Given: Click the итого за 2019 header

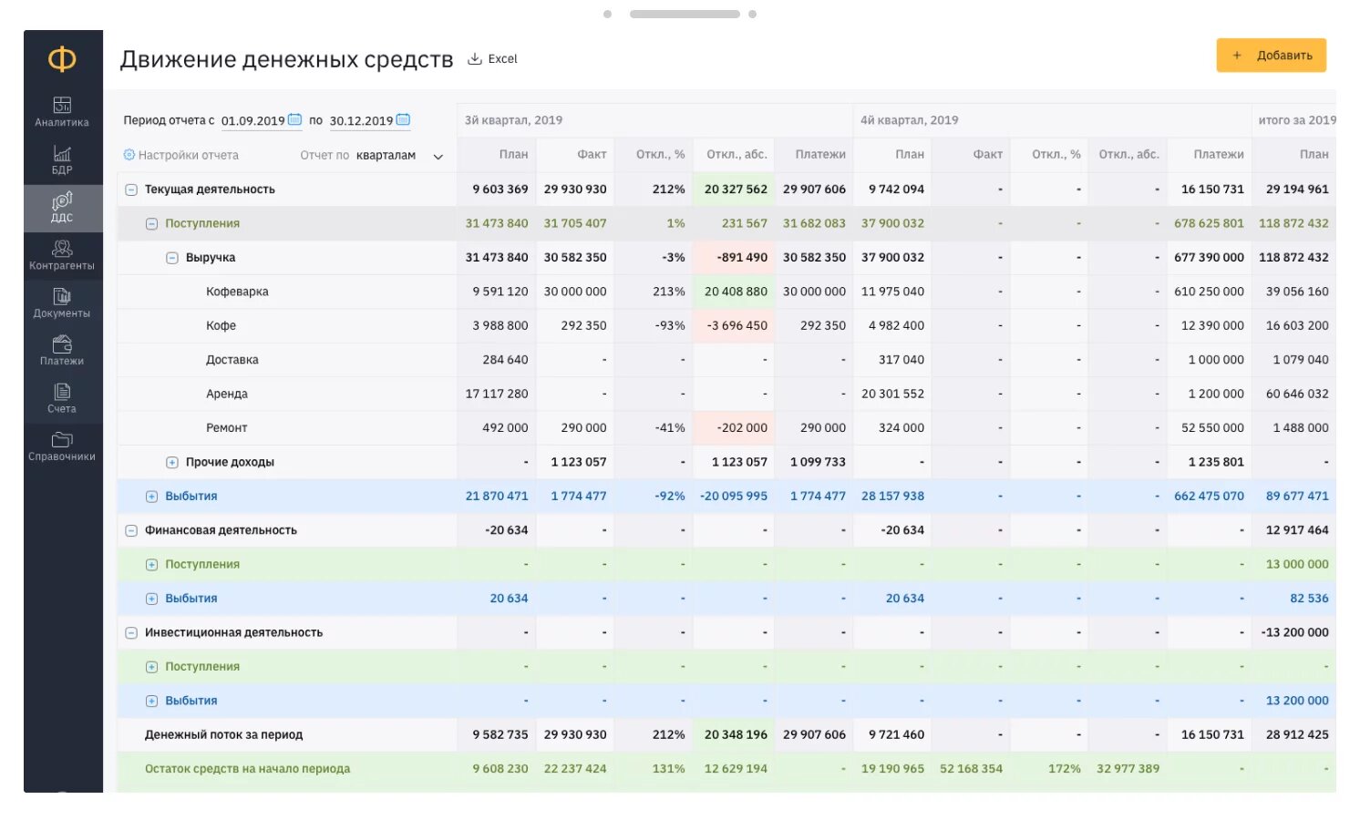Looking at the screenshot, I should pos(1297,120).
